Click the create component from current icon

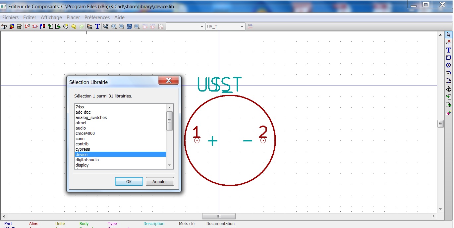click(x=42, y=26)
